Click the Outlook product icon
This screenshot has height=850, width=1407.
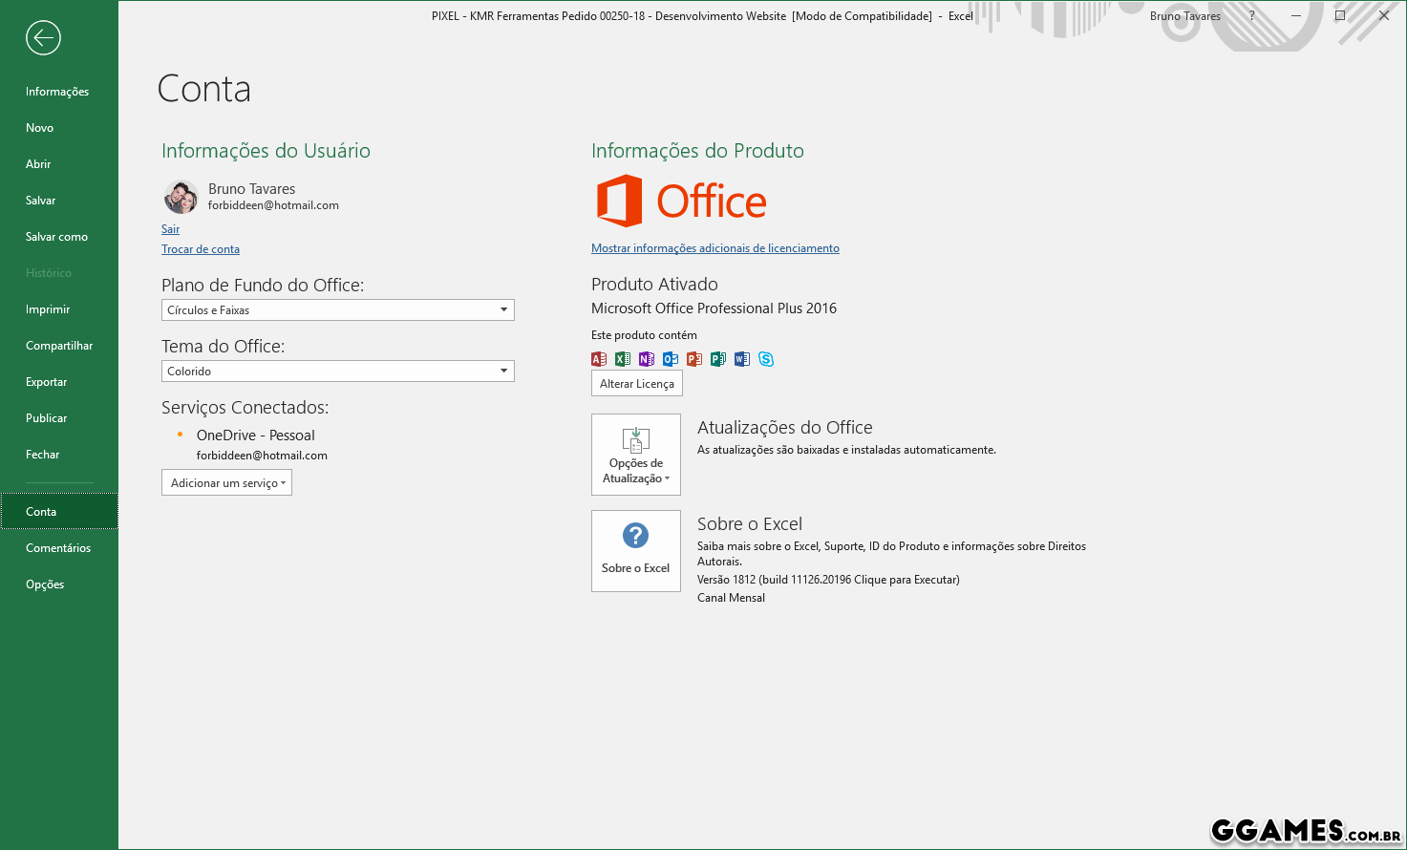671,359
